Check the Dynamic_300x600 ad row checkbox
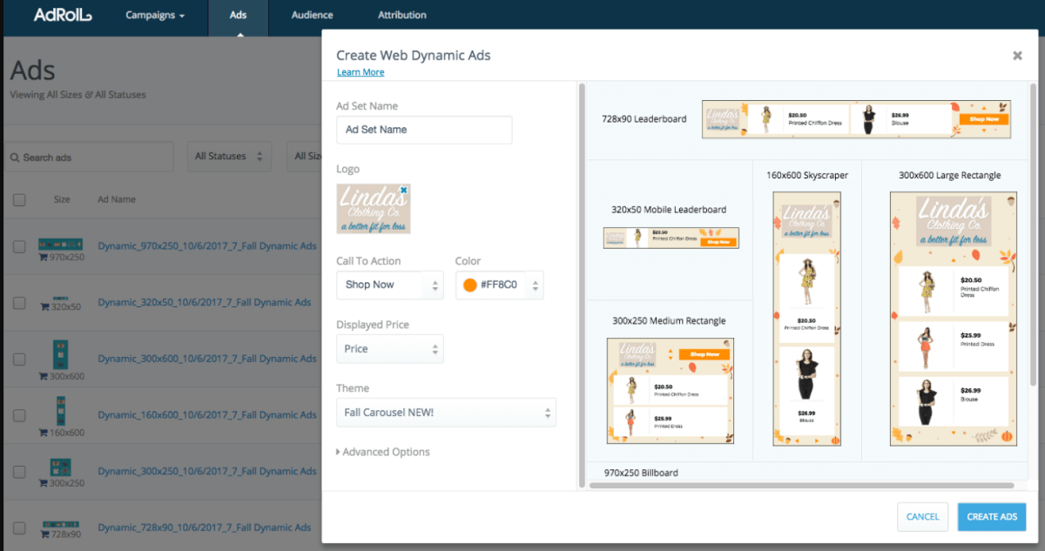This screenshot has height=551, width=1045. [x=19, y=359]
